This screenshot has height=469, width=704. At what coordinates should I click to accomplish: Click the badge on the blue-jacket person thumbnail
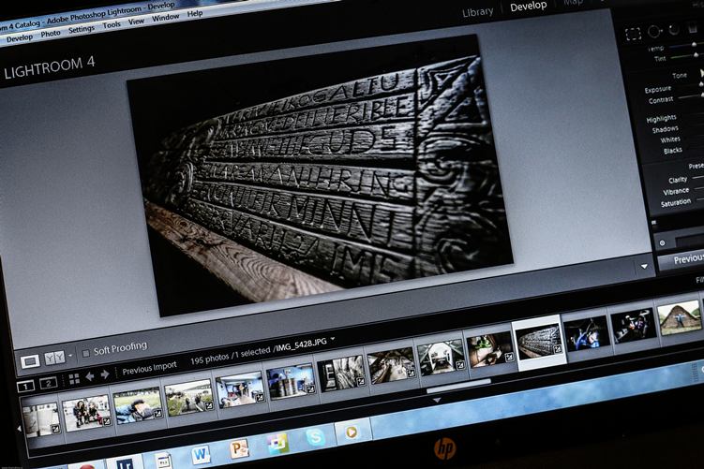[157, 414]
